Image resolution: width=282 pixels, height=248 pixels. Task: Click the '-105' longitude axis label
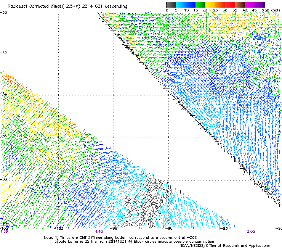pyautogui.click(x=4, y=228)
